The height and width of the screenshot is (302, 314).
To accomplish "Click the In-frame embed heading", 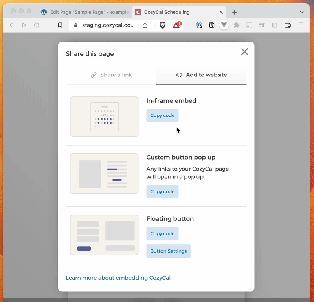I will coord(171,101).
